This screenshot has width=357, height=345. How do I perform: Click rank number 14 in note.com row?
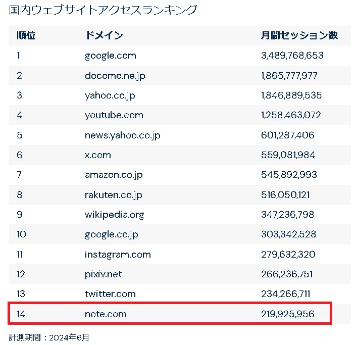(x=21, y=314)
